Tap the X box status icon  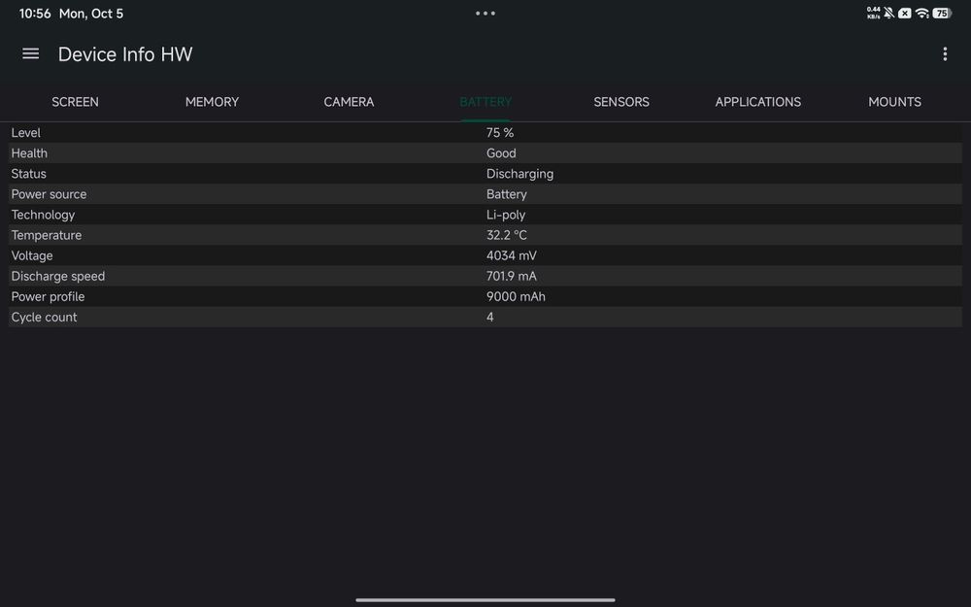[x=905, y=13]
